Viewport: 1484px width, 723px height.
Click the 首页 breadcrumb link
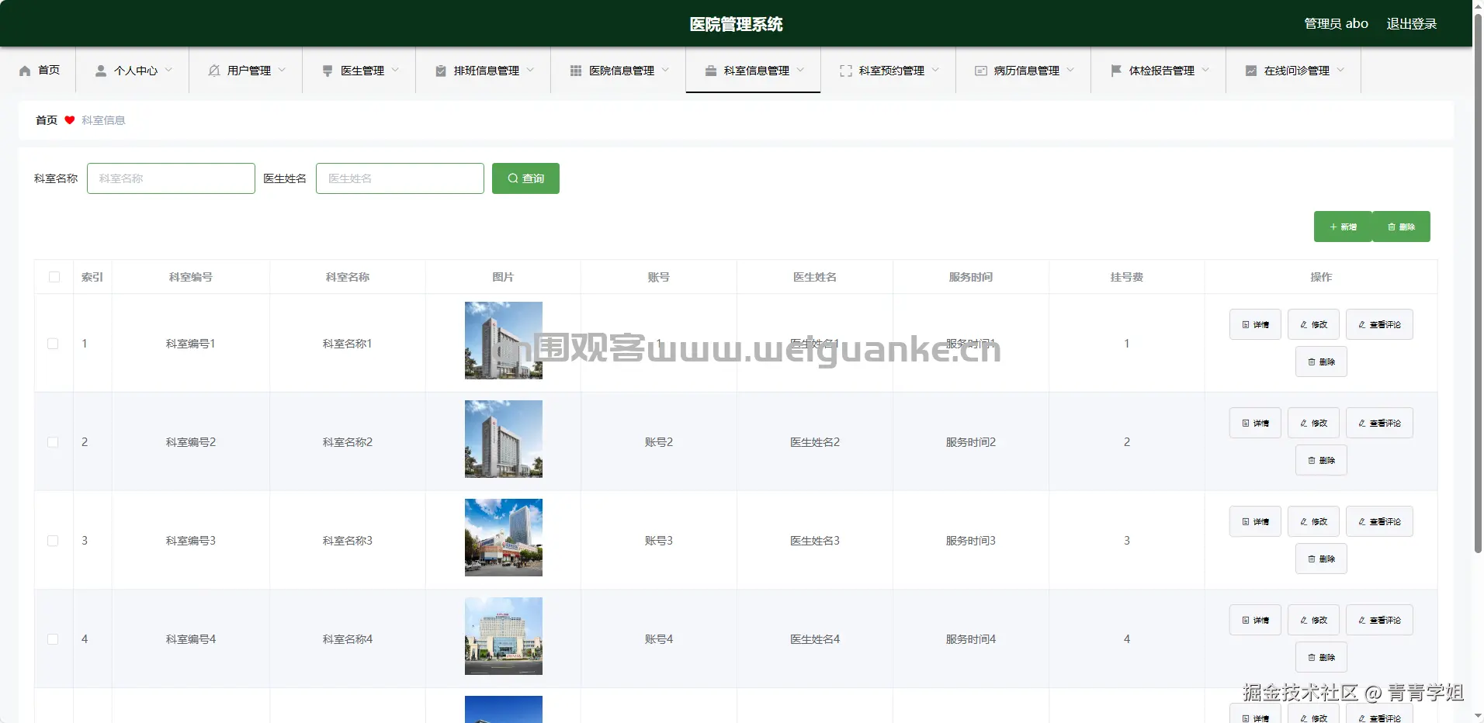point(47,120)
